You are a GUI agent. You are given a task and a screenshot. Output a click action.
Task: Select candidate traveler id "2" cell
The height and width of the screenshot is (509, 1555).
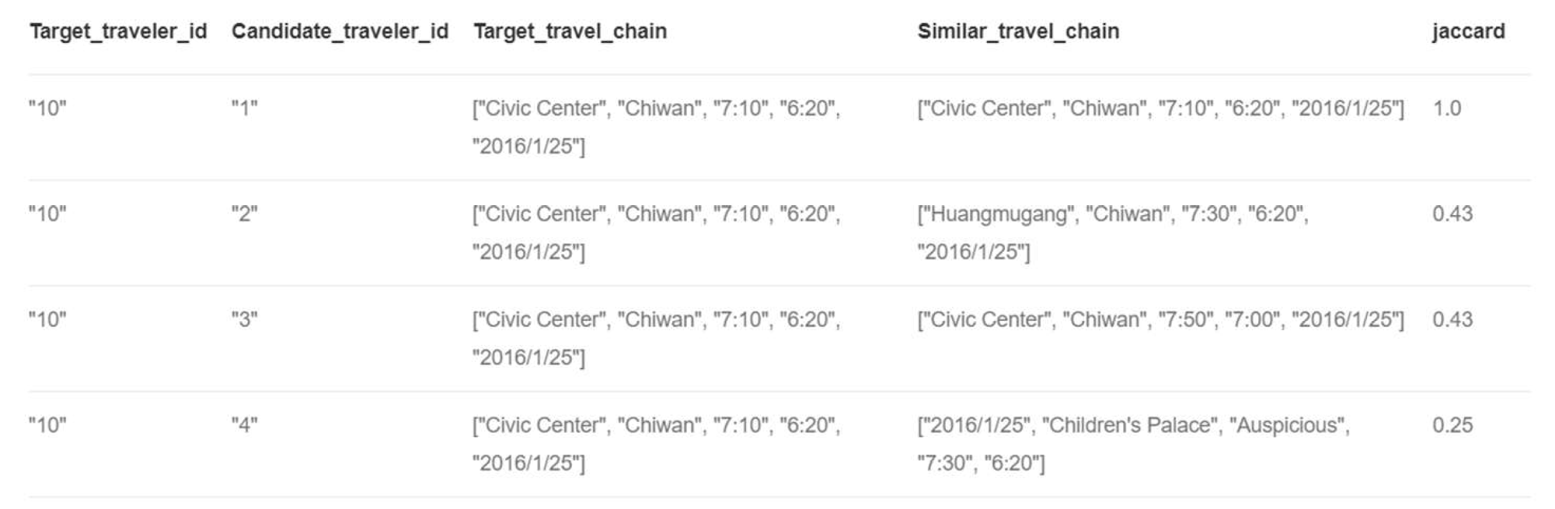coord(244,214)
